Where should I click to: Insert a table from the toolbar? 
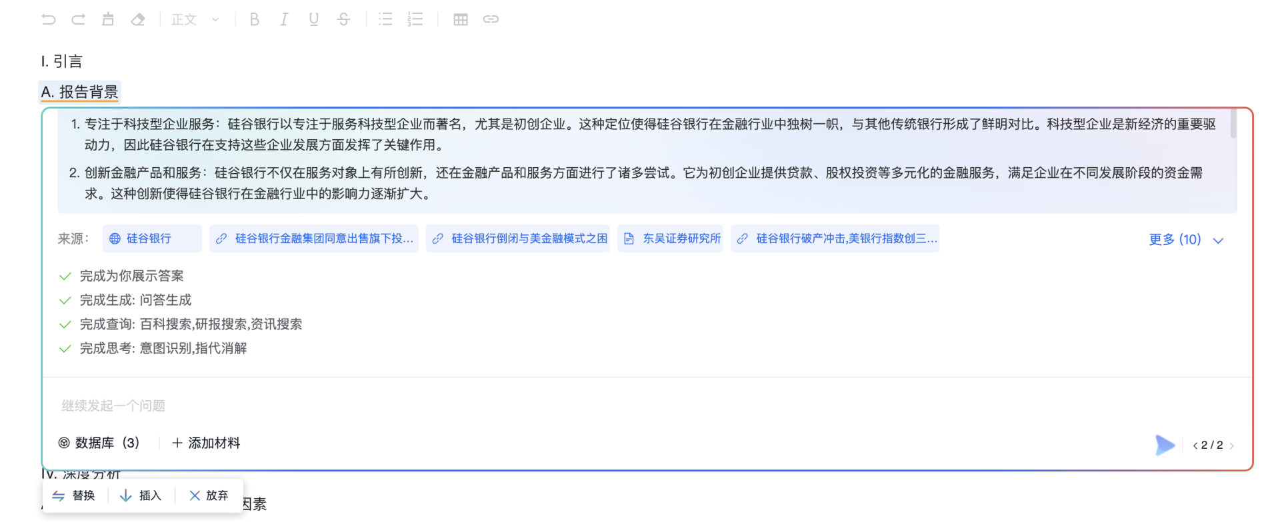tap(461, 19)
